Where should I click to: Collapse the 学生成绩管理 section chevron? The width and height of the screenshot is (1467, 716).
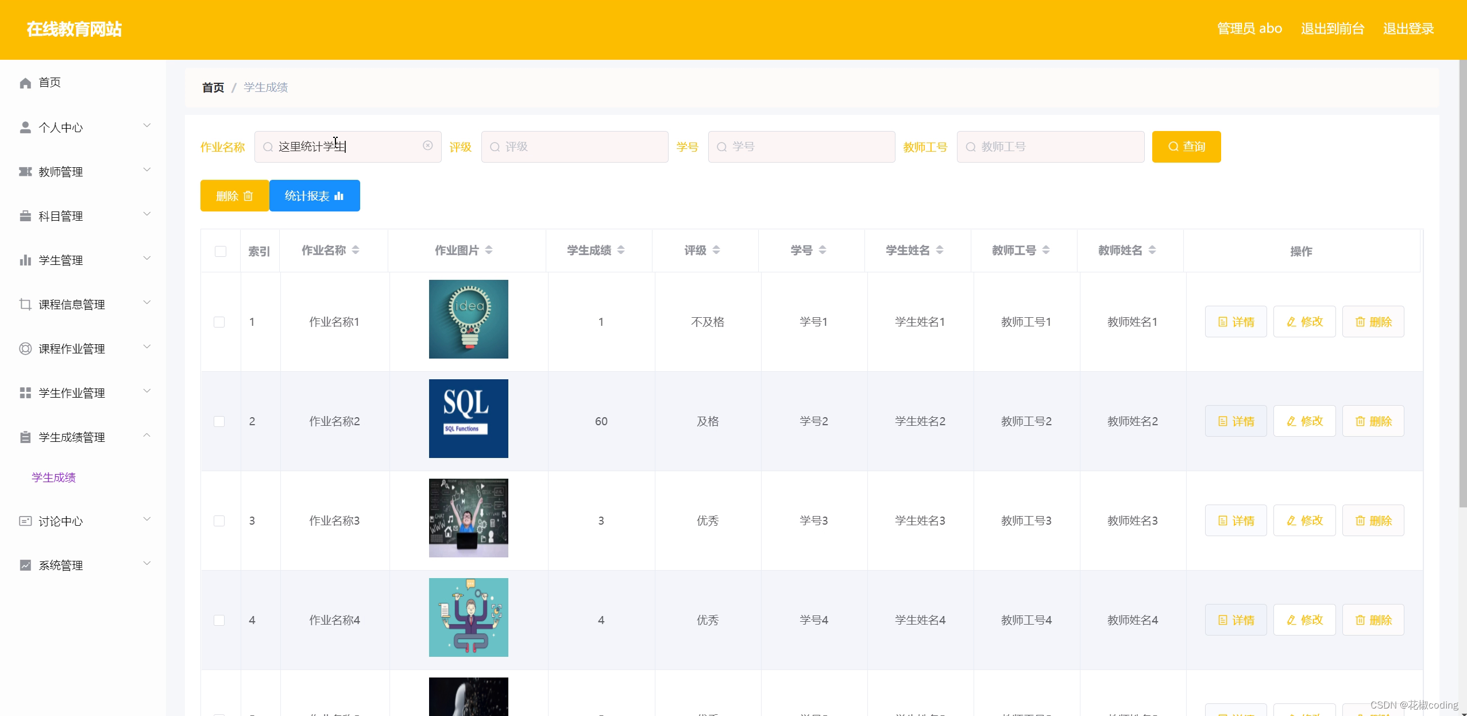pyautogui.click(x=147, y=436)
